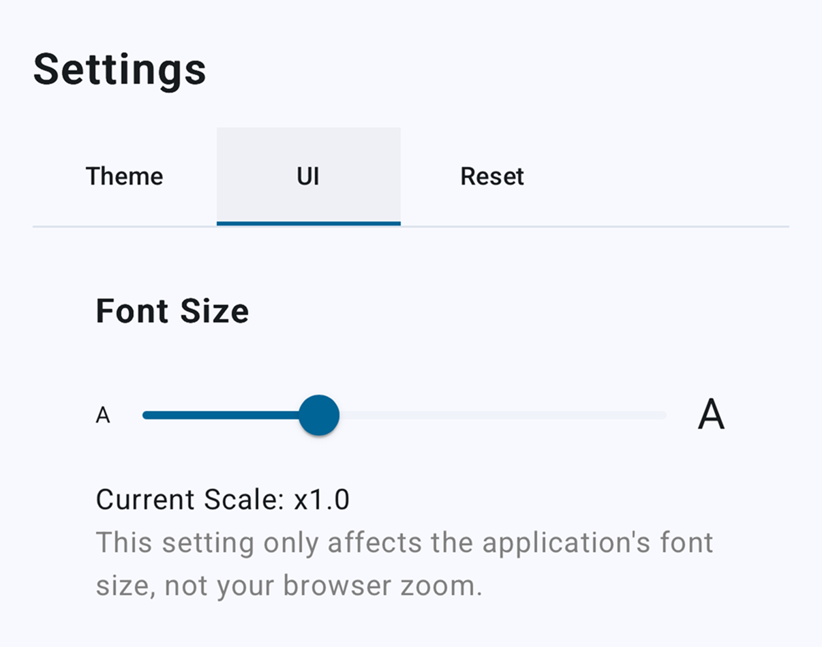Click the divider line below the Reset tab

point(492,226)
